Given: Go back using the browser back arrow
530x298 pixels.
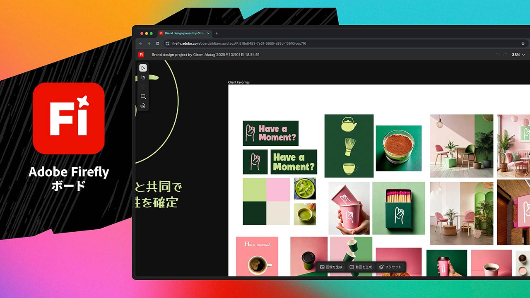Looking at the screenshot, I should pos(141,43).
